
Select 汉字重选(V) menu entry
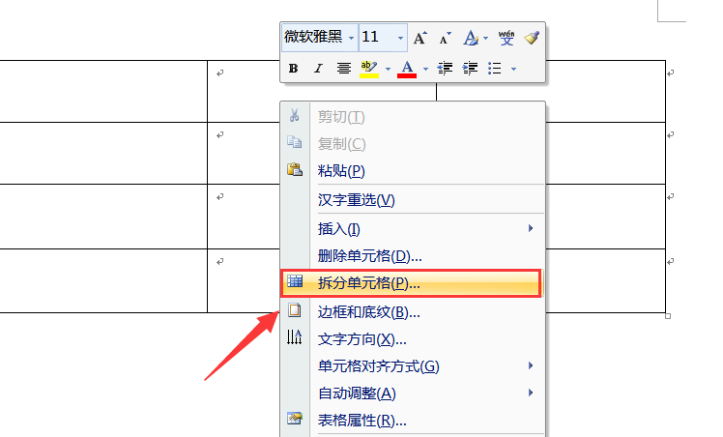(413, 200)
